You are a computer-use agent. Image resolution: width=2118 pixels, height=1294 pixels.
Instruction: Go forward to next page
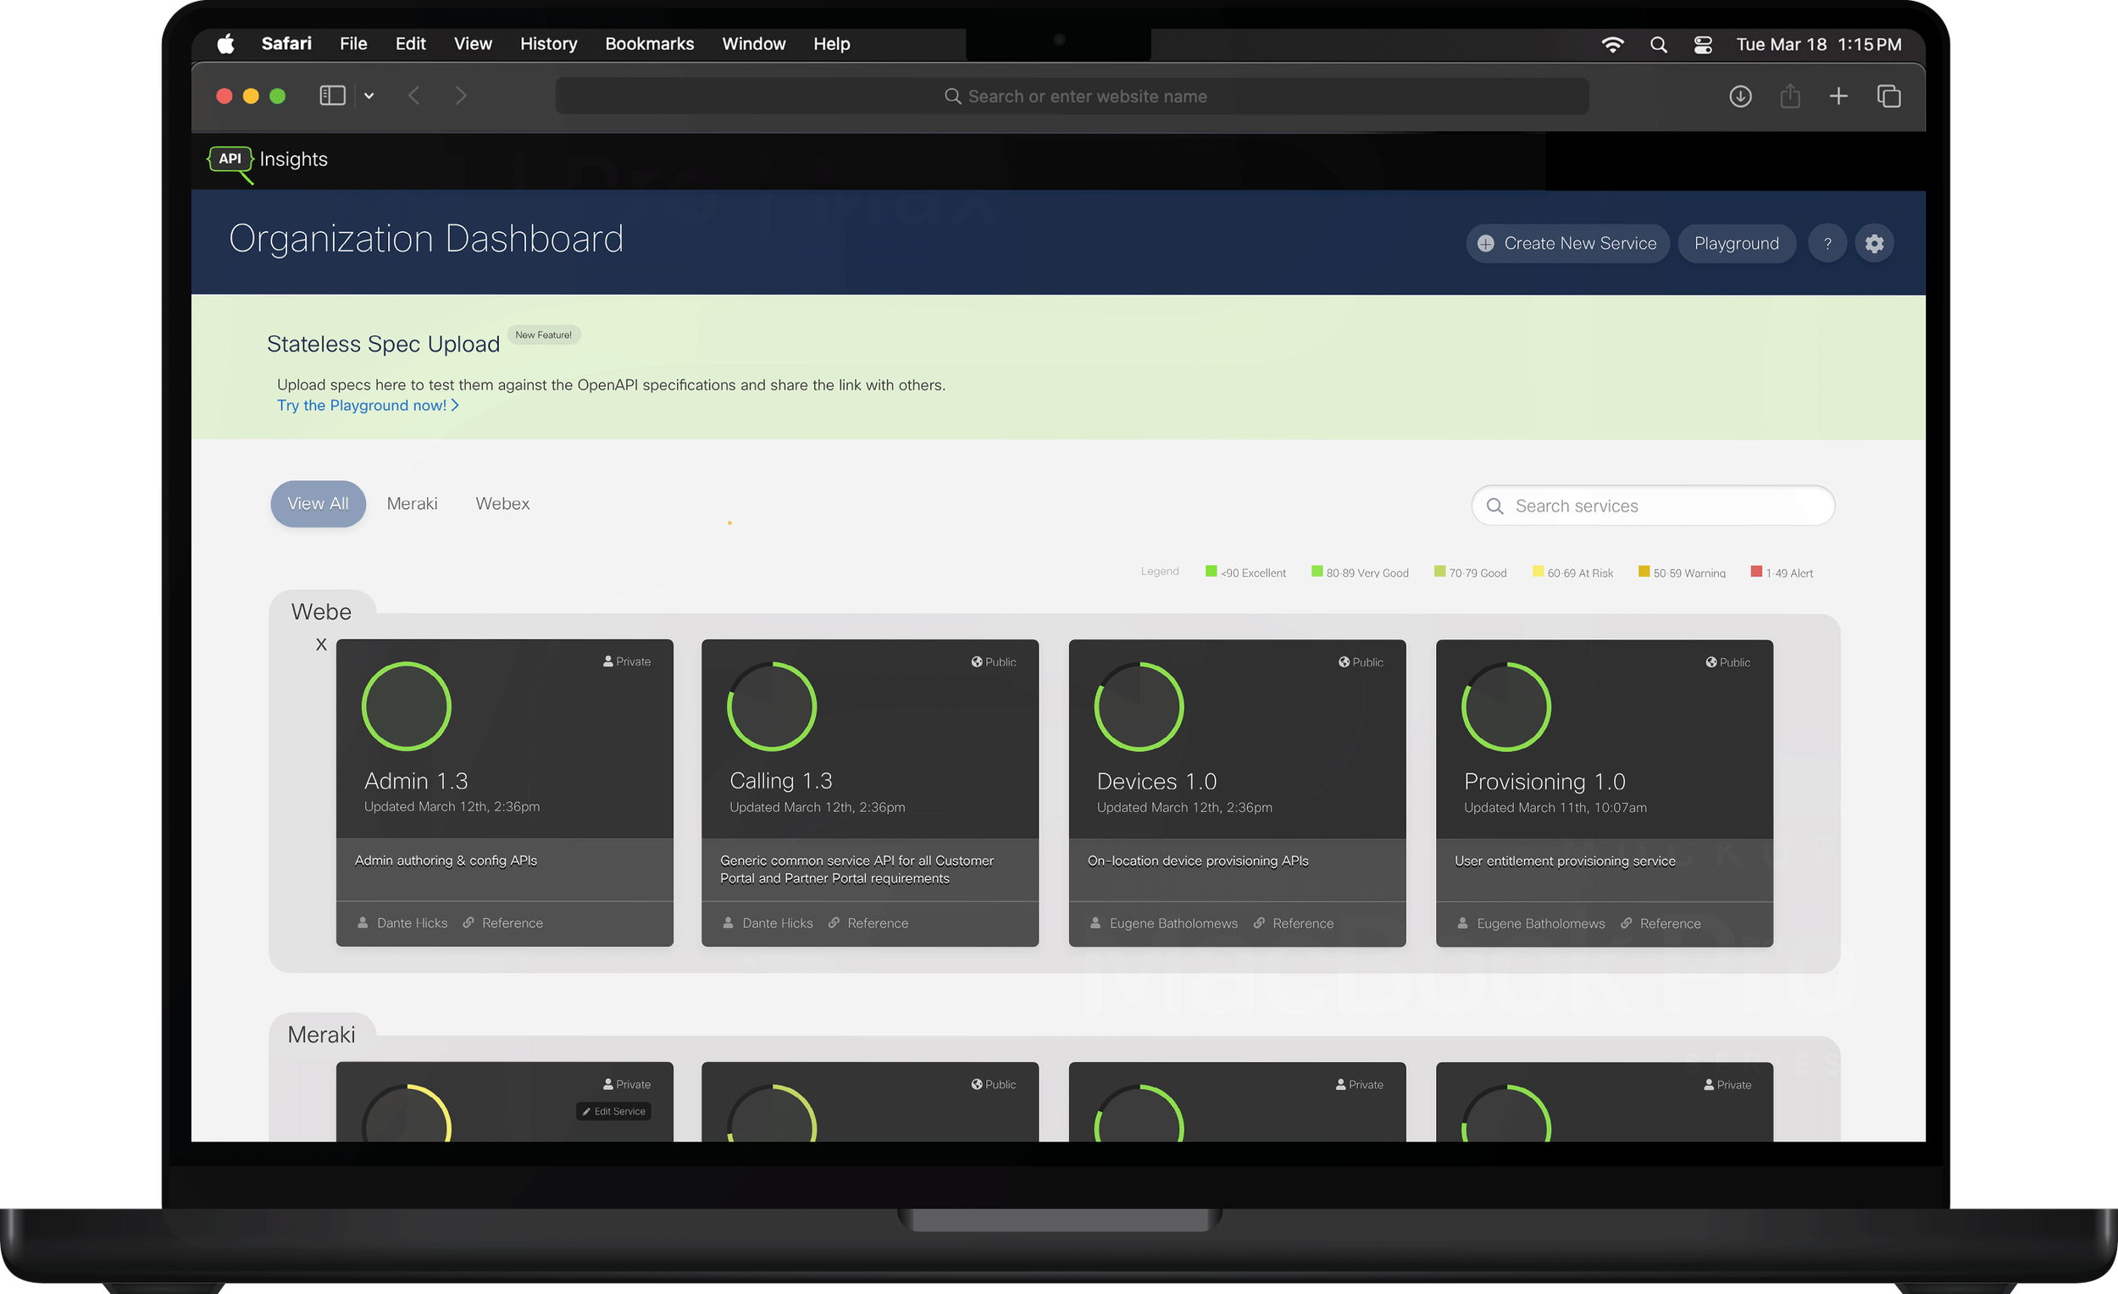(461, 96)
